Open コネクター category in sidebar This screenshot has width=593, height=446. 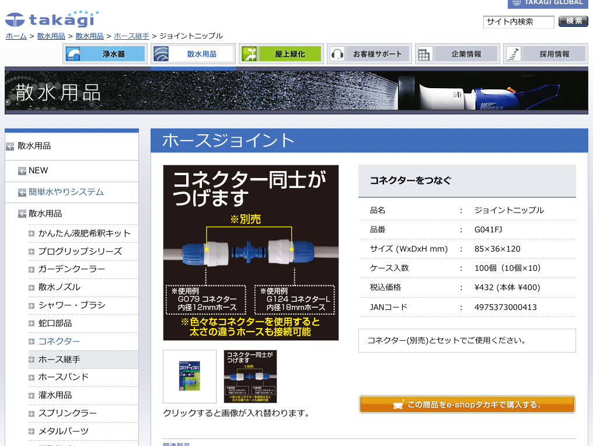pyautogui.click(x=59, y=342)
